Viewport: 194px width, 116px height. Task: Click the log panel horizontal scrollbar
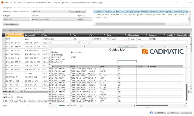(x=131, y=24)
